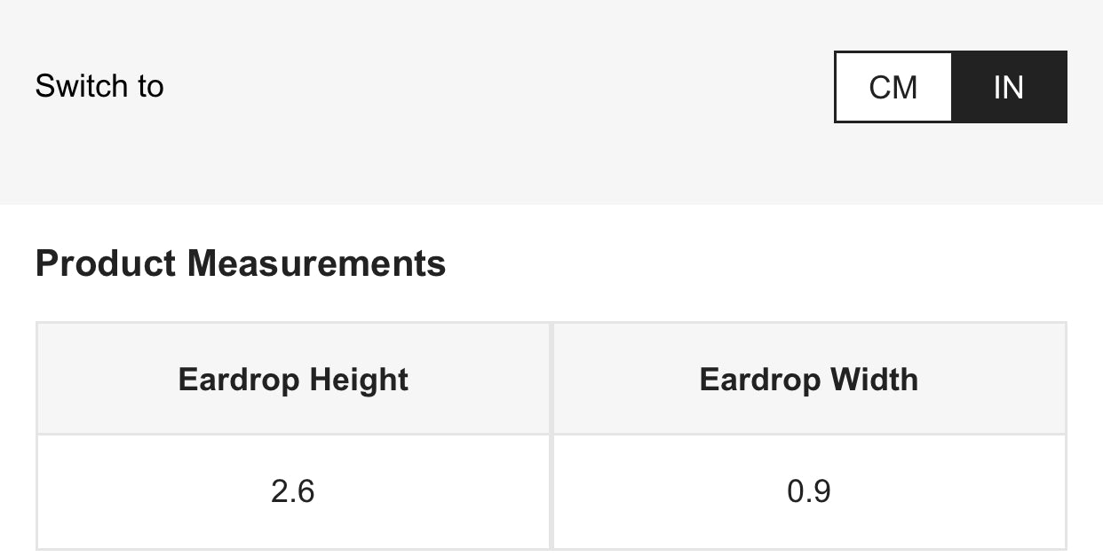Click the 'Switch to' label
Viewport: 1103px width, 557px height.
pos(99,86)
